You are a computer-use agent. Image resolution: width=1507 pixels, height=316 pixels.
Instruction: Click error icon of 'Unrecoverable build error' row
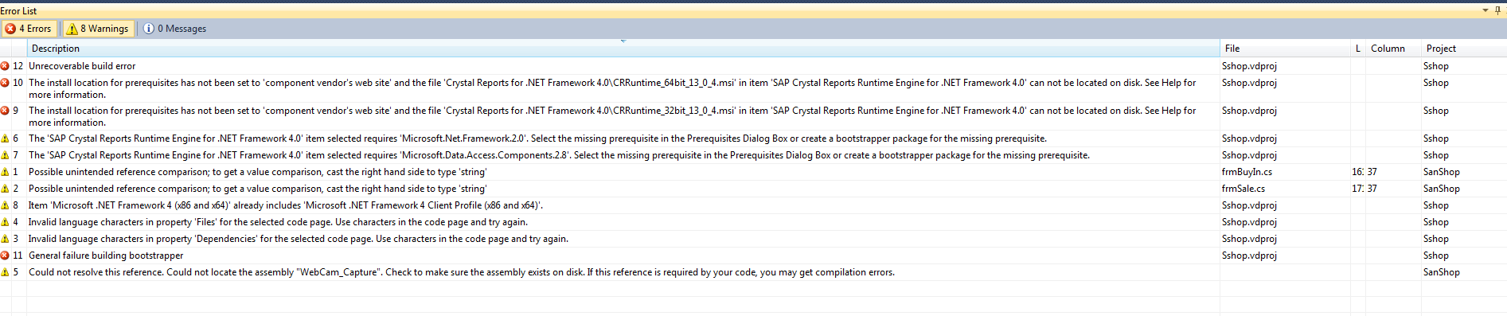pyautogui.click(x=6, y=66)
